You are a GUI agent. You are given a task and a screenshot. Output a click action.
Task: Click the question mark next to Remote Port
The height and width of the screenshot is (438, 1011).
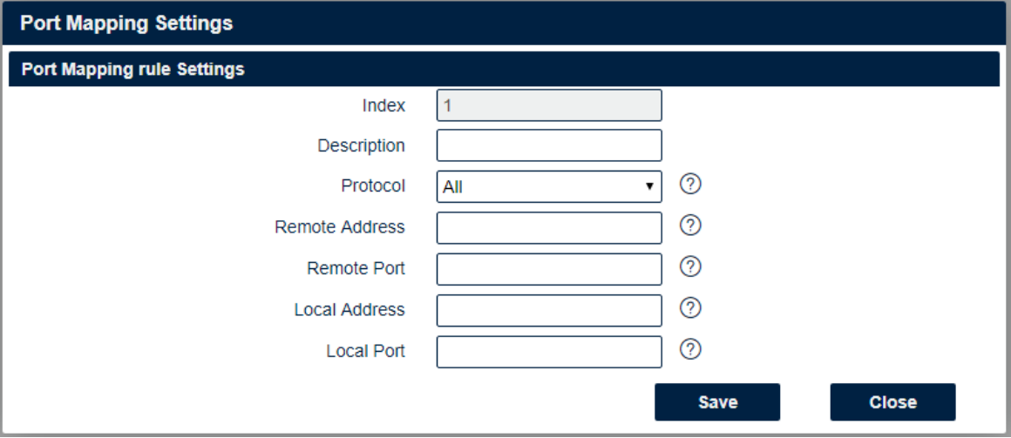pos(690,267)
